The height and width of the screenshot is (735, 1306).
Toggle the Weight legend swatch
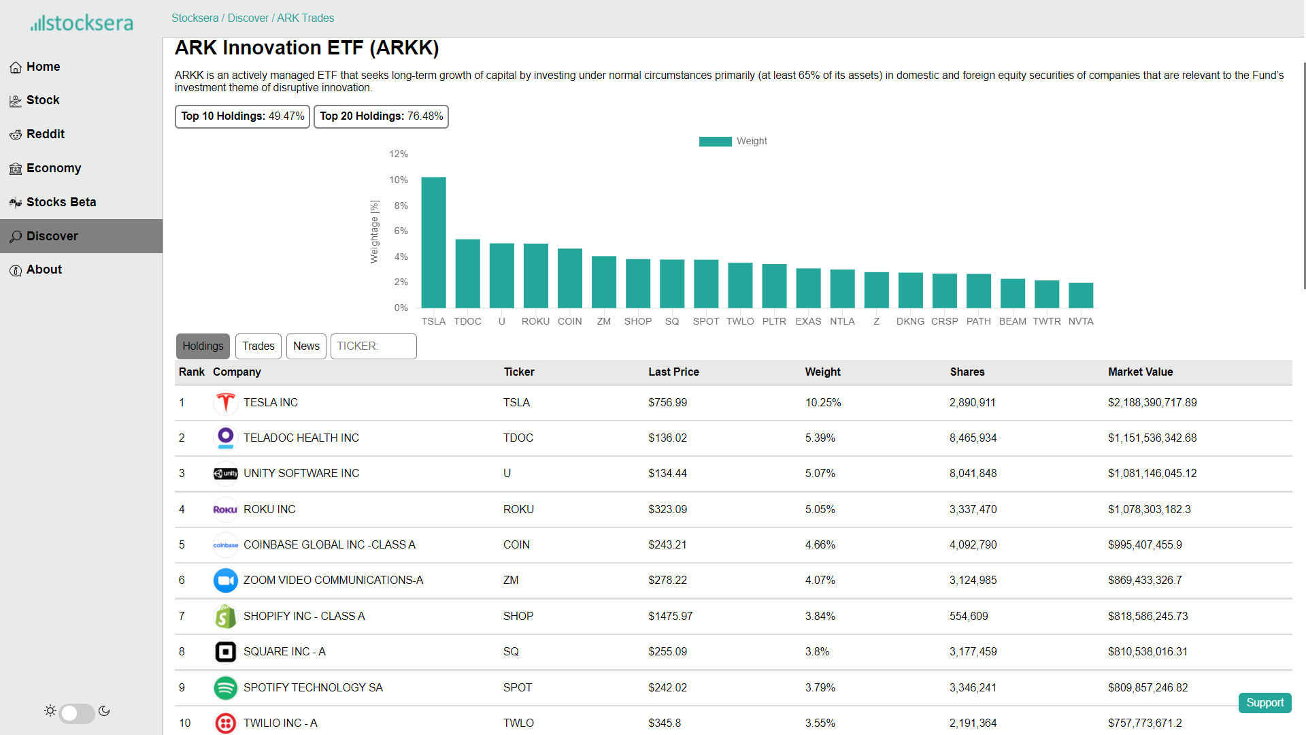715,142
